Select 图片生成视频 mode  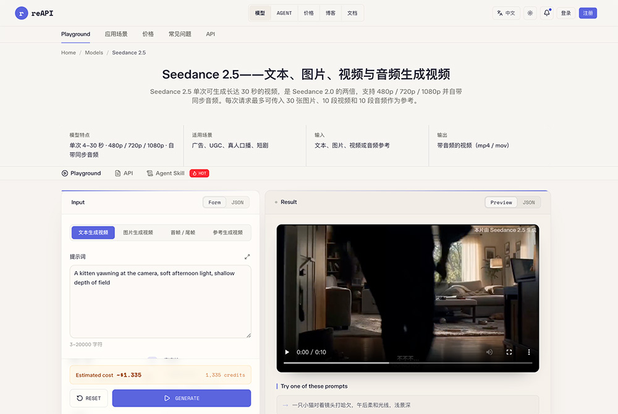(138, 233)
